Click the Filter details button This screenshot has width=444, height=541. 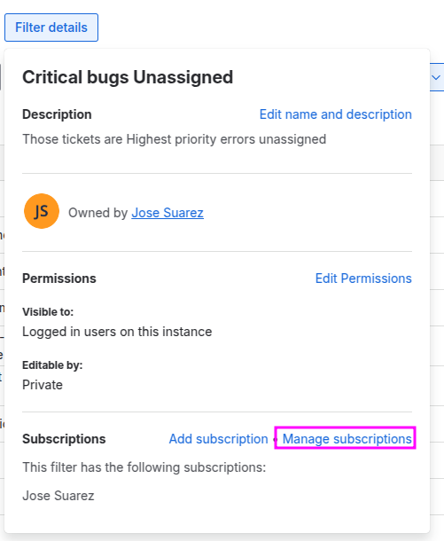click(51, 27)
